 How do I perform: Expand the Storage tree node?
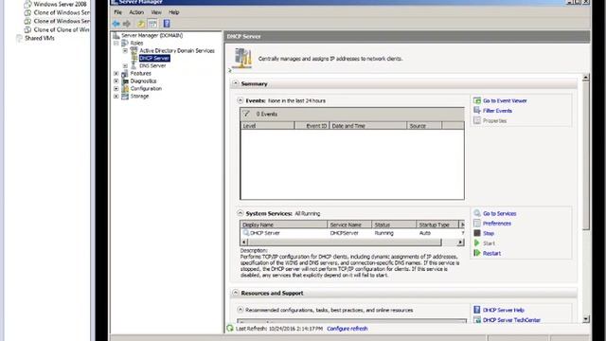coord(116,96)
